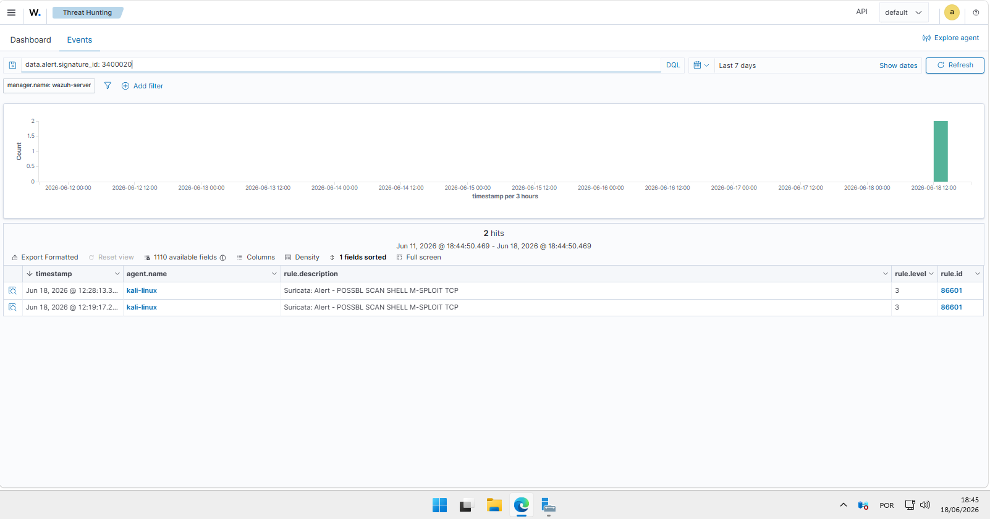Switch to Microsoft Edge in taskbar

point(521,505)
